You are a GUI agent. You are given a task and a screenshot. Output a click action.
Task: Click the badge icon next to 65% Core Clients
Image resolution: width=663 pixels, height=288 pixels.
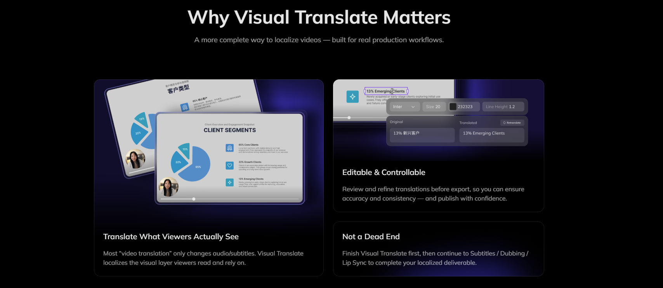[230, 148]
